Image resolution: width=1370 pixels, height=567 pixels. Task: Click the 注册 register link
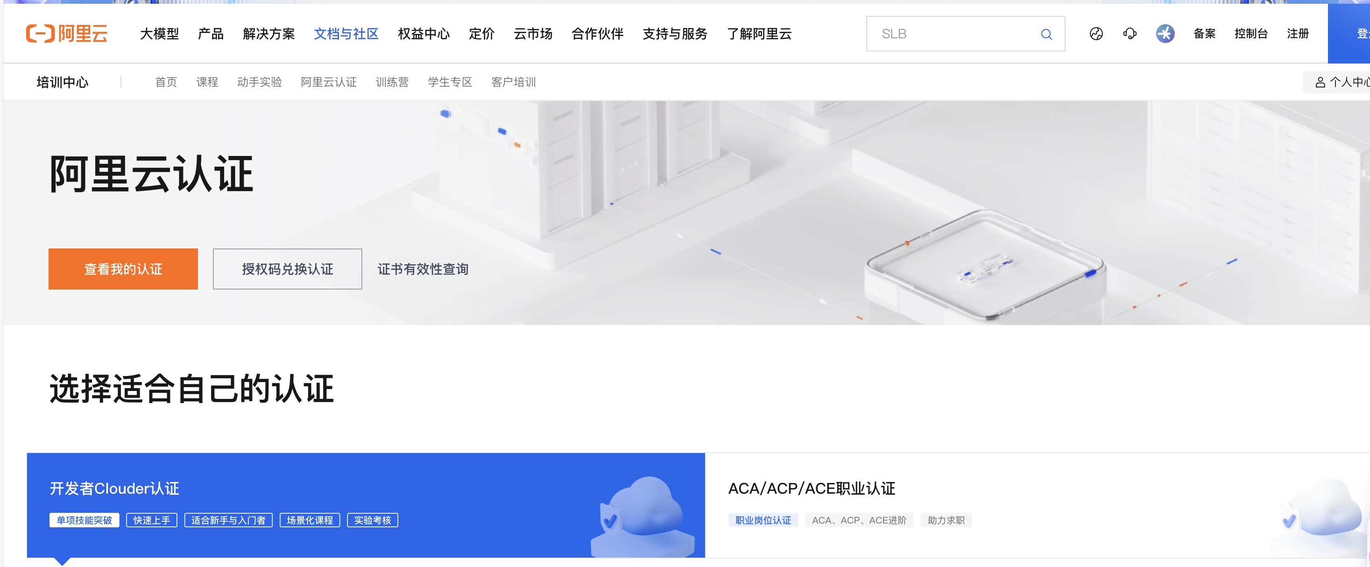click(1298, 34)
